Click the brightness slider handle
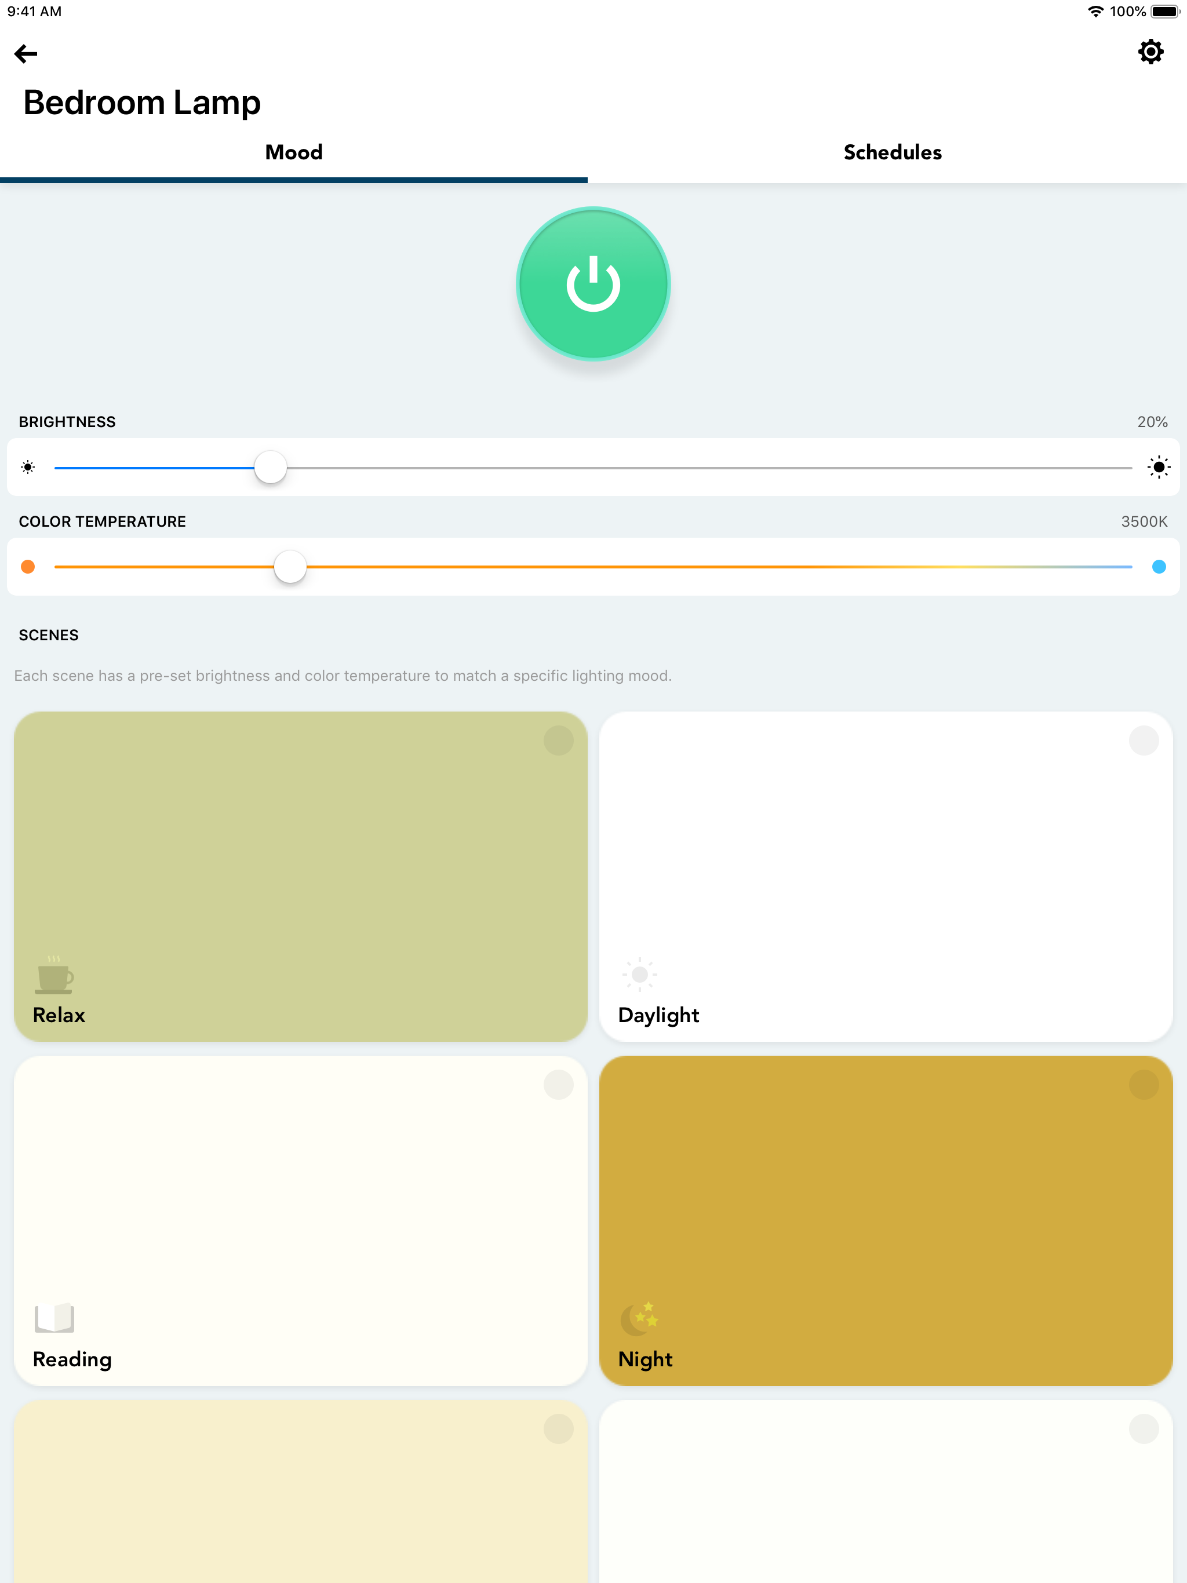 pos(271,468)
